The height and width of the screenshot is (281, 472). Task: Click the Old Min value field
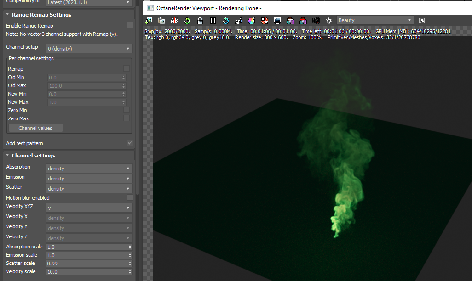[x=85, y=78]
